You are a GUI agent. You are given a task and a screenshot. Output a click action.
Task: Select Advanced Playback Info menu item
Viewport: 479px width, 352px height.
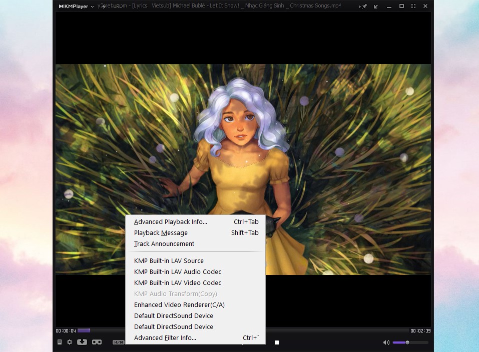170,222
